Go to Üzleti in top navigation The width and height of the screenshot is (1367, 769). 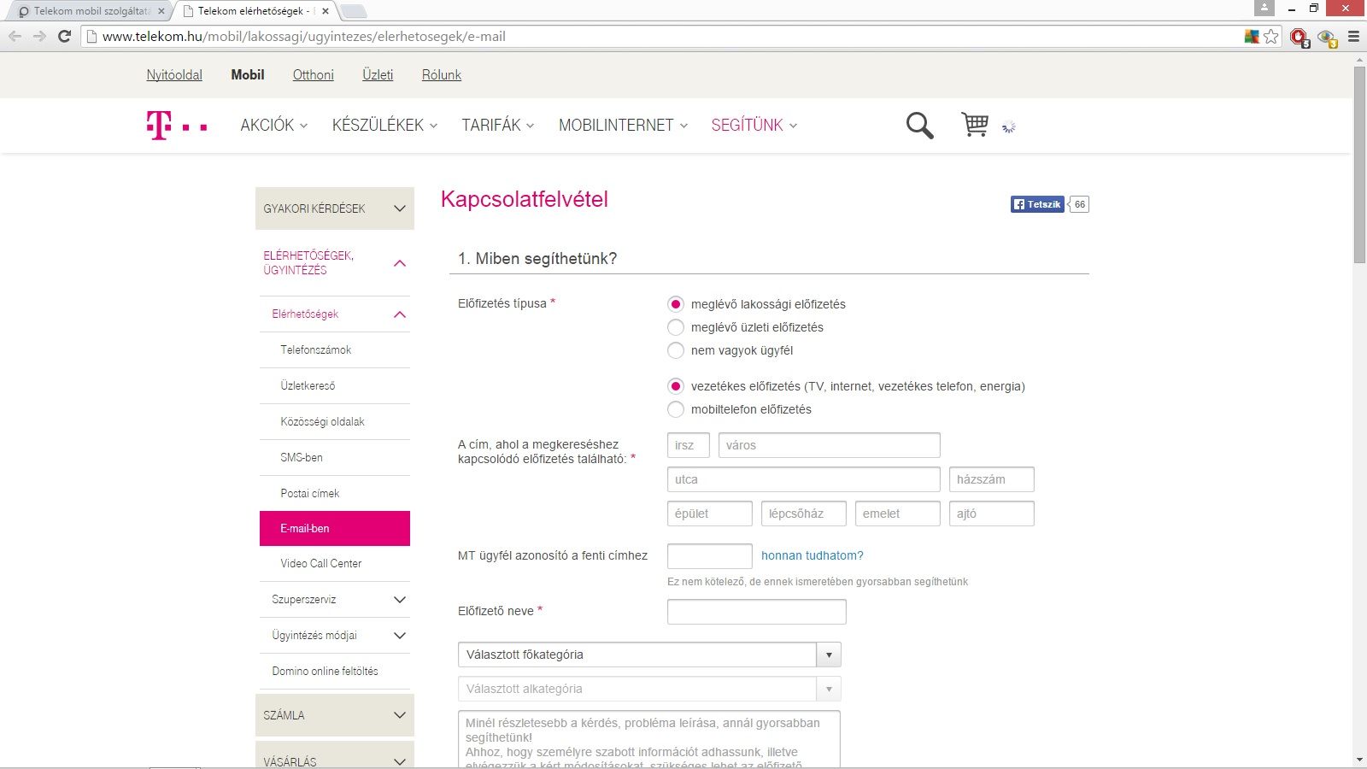378,75
